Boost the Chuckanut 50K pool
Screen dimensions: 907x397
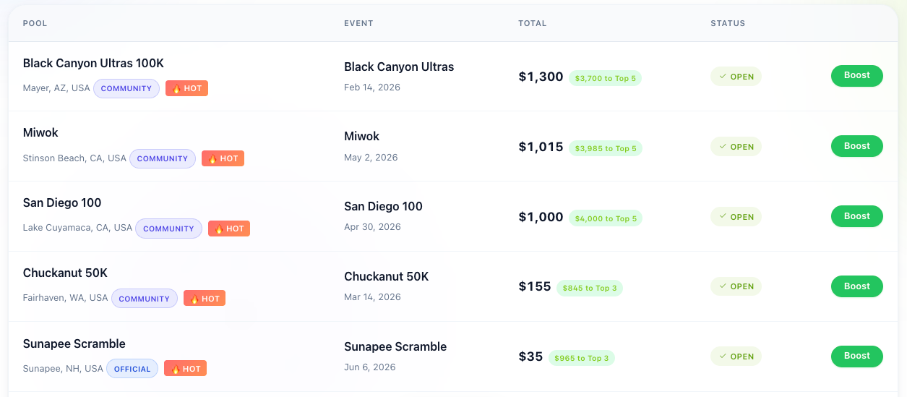pos(856,286)
